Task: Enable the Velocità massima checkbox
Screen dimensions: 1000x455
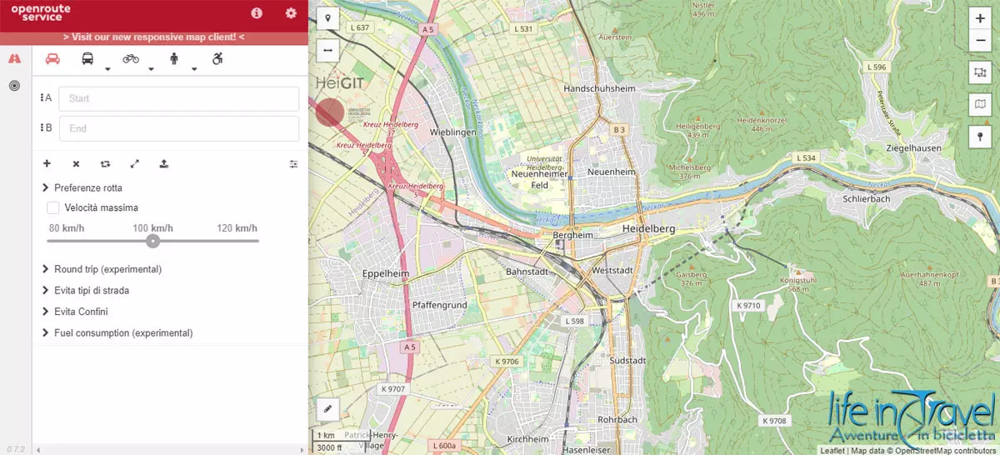Action: [x=52, y=207]
